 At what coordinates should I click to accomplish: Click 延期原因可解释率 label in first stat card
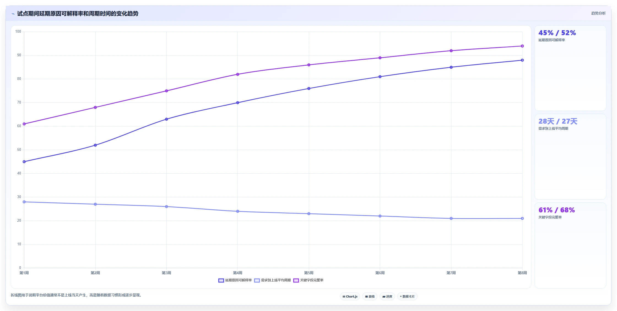(551, 40)
